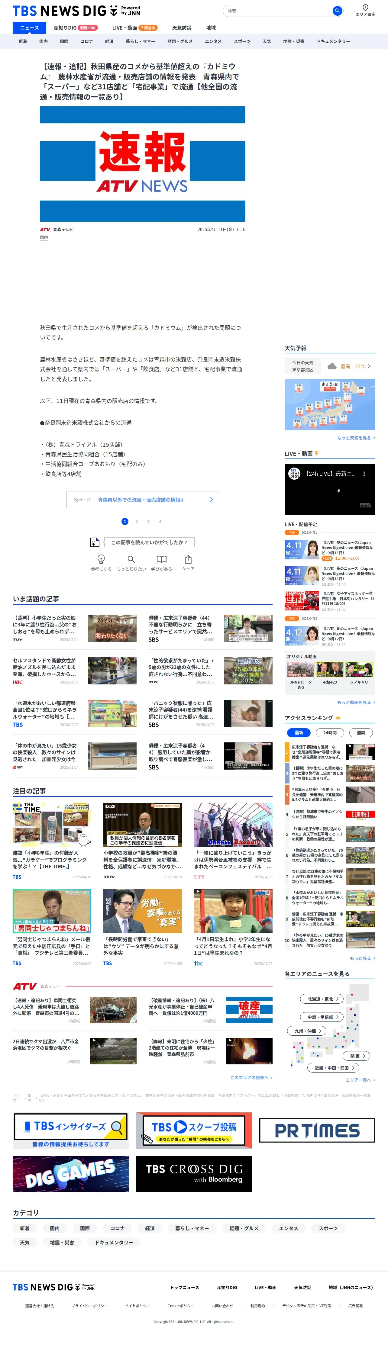Select the 最新 ranking toggle

click(x=299, y=732)
